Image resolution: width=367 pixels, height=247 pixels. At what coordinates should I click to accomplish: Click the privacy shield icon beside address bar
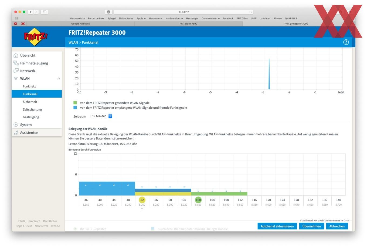coord(108,12)
